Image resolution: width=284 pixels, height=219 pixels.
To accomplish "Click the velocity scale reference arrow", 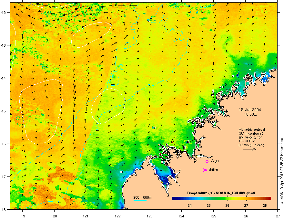I will click(x=249, y=149).
